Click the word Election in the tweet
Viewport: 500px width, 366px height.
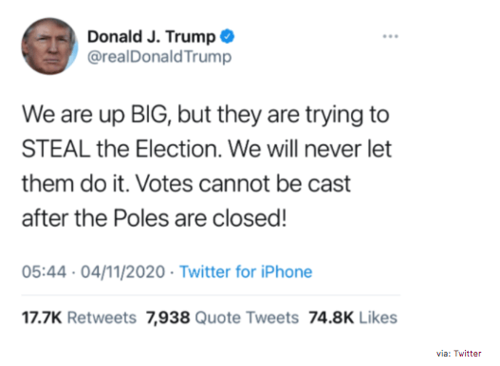click(179, 149)
